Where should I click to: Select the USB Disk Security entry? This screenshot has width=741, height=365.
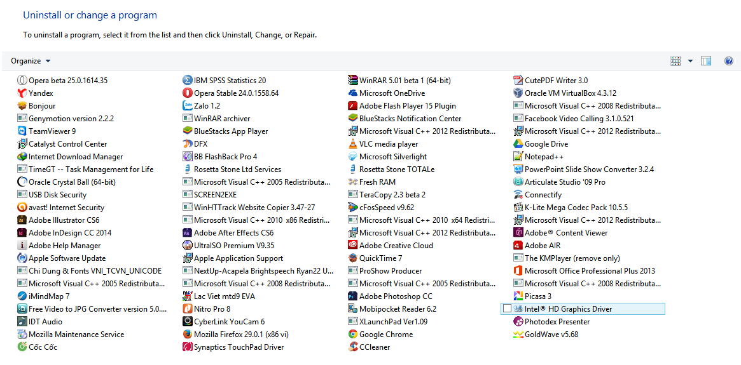tap(52, 195)
